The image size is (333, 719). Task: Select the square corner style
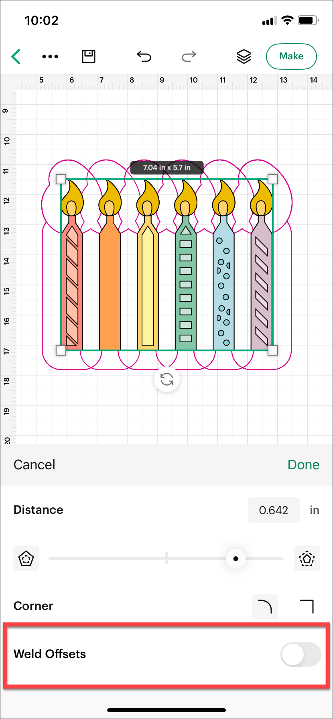pyautogui.click(x=307, y=606)
